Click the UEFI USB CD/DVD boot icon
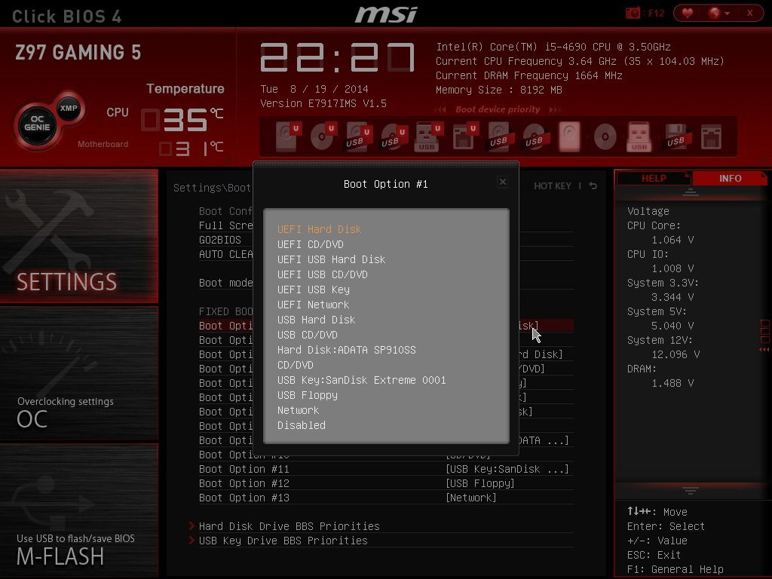The height and width of the screenshot is (579, 772). (394, 136)
